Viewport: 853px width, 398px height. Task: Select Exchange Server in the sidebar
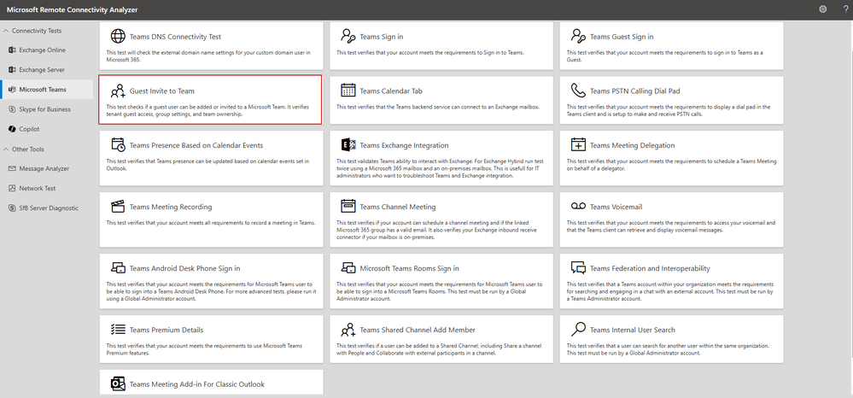[x=42, y=70]
